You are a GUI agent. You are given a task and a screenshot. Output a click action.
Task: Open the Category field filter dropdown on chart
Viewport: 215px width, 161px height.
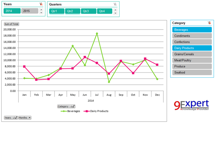click(x=66, y=106)
